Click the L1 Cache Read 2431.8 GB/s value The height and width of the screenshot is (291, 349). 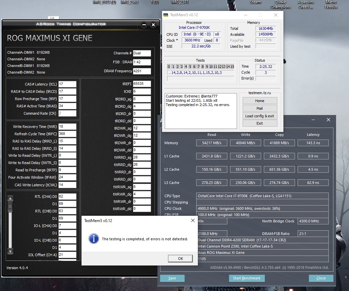(x=212, y=156)
